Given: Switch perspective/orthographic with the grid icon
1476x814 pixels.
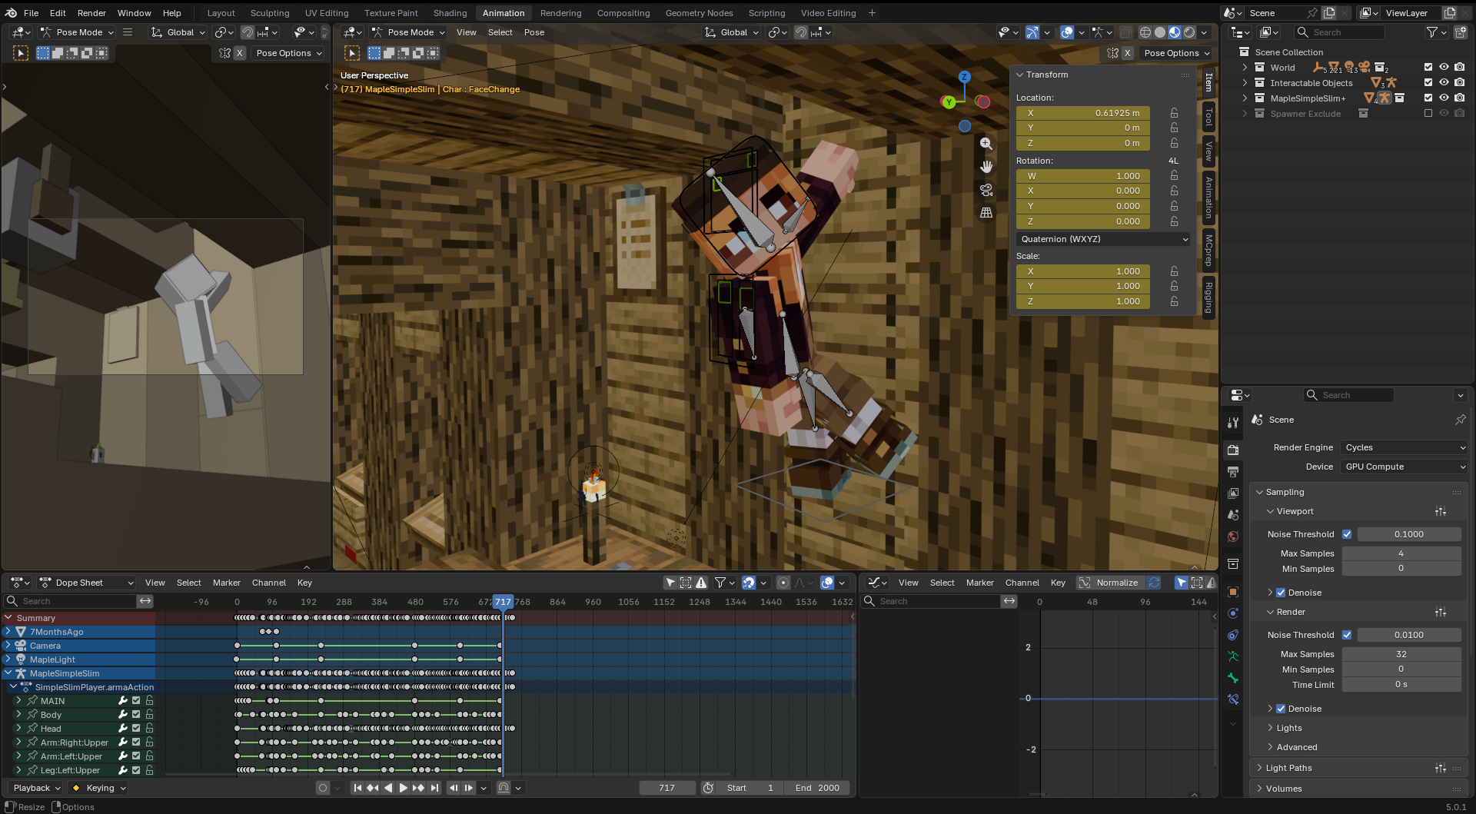Looking at the screenshot, I should click(986, 213).
